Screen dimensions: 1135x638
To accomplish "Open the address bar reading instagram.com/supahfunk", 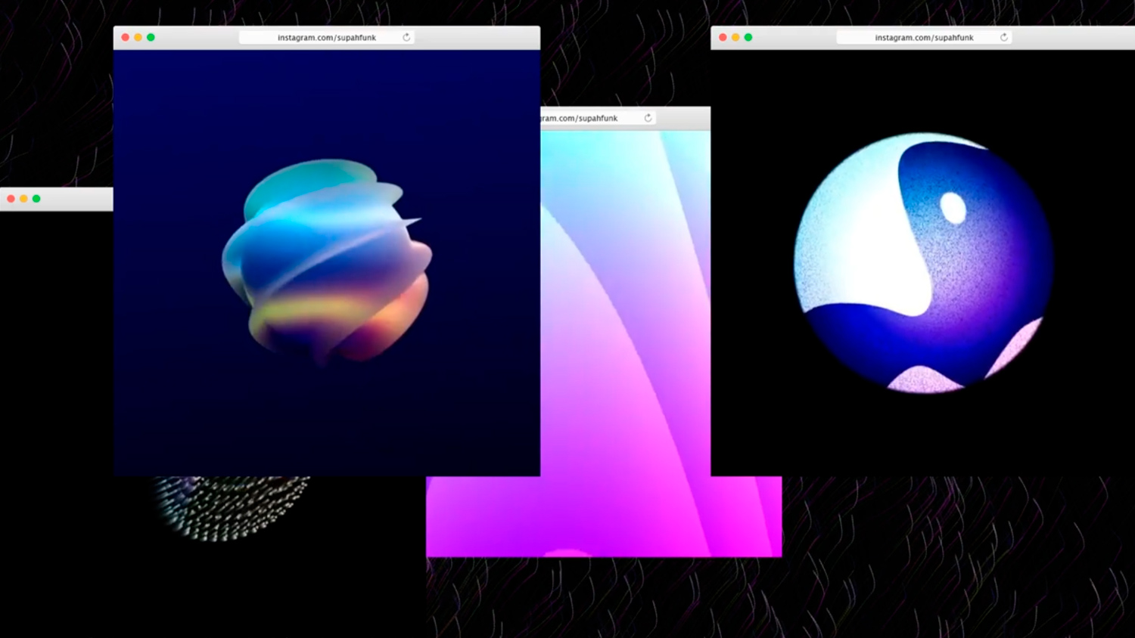I will tap(325, 36).
